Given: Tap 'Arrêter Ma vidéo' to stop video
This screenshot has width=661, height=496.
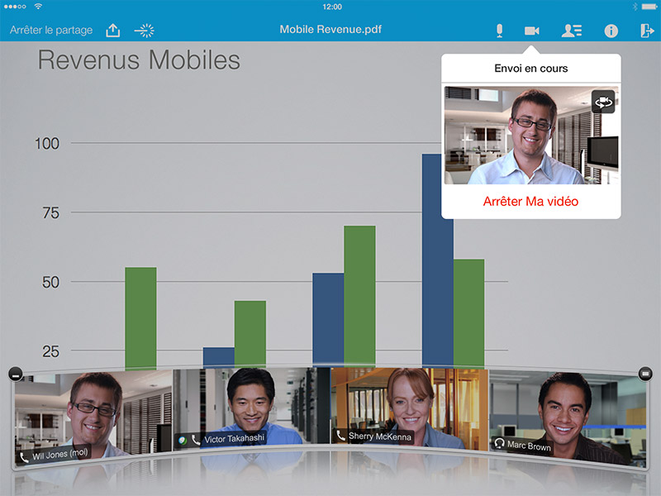Looking at the screenshot, I should 530,201.
